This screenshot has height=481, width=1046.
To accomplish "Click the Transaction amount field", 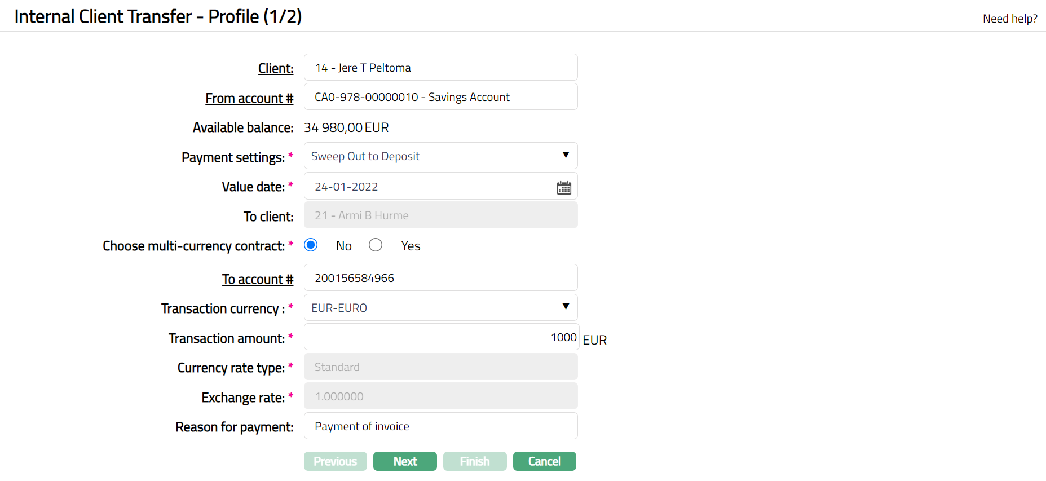I will (x=440, y=337).
